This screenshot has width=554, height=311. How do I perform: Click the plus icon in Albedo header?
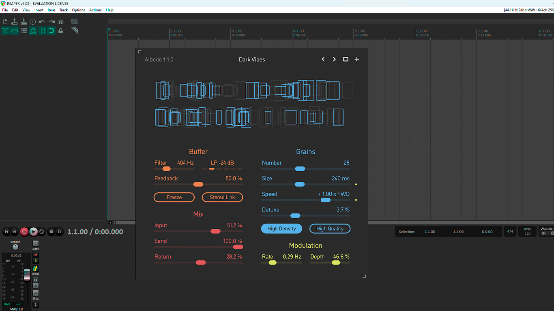[x=357, y=59]
